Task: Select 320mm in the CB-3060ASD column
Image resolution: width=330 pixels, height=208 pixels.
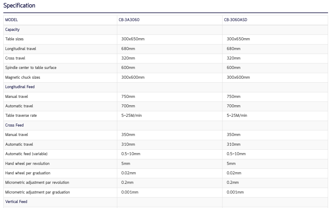Action: [233, 58]
